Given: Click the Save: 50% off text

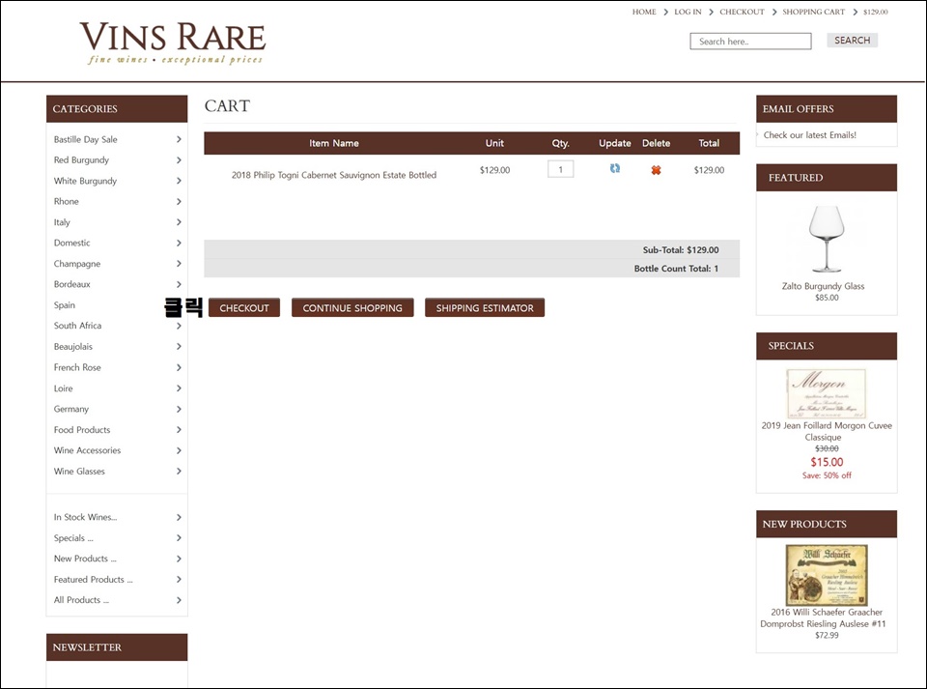Looking at the screenshot, I should [x=827, y=475].
